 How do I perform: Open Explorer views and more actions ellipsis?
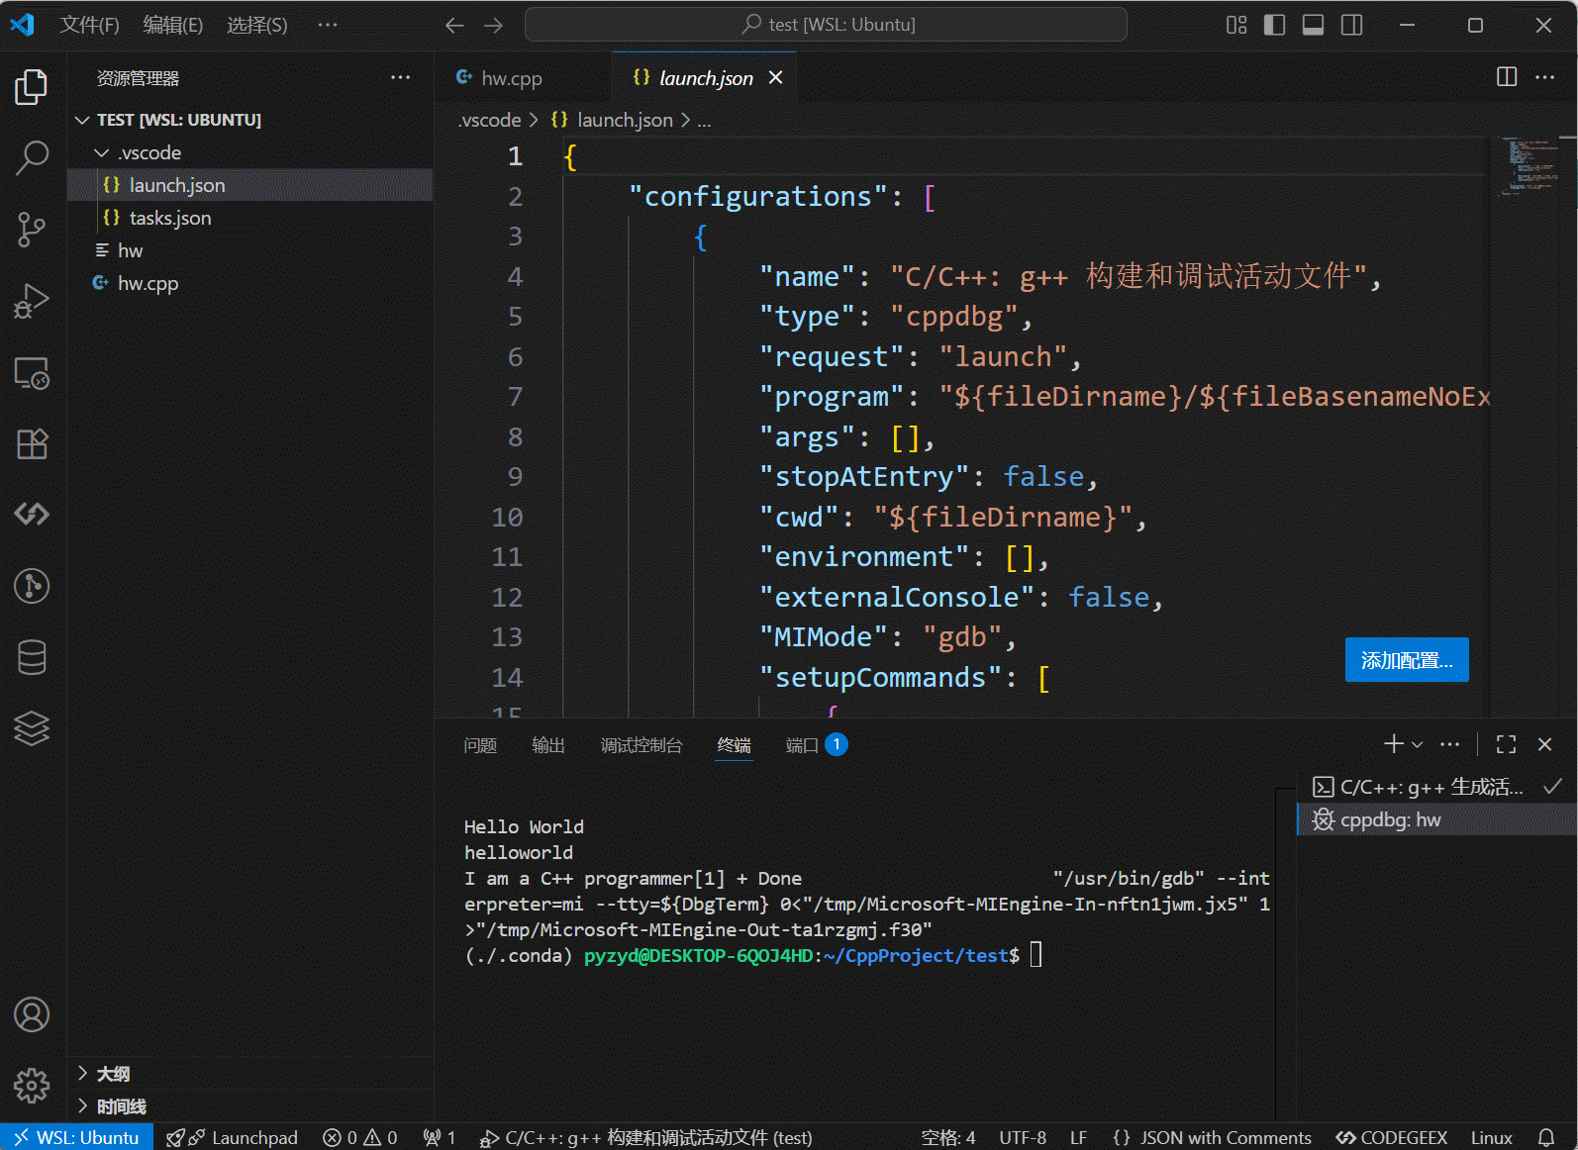tap(400, 77)
